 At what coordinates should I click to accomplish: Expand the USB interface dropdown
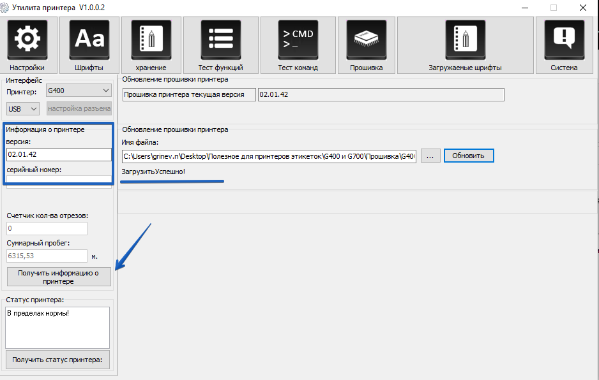tap(24, 109)
